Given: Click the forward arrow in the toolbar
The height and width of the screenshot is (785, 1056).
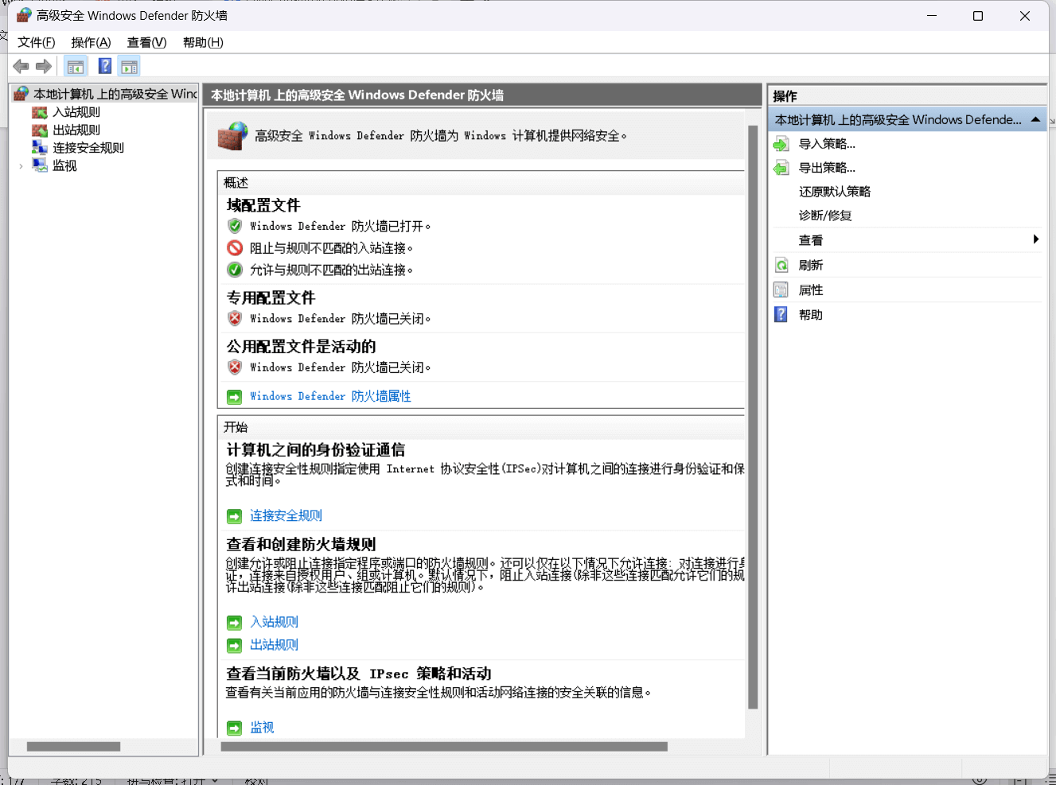Looking at the screenshot, I should 44,67.
